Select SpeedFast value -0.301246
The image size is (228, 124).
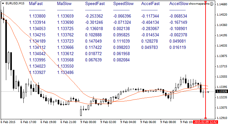point(94,22)
